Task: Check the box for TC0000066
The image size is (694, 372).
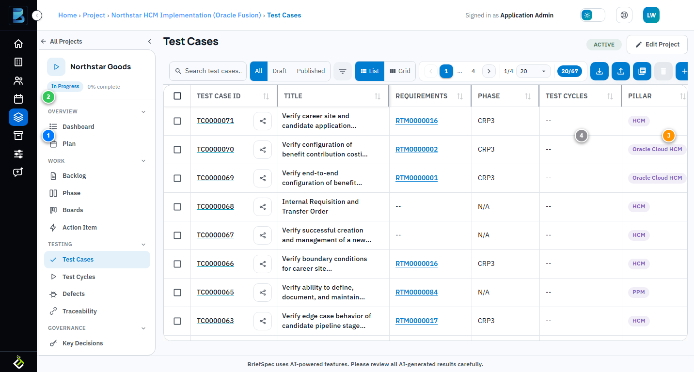Action: click(x=177, y=264)
